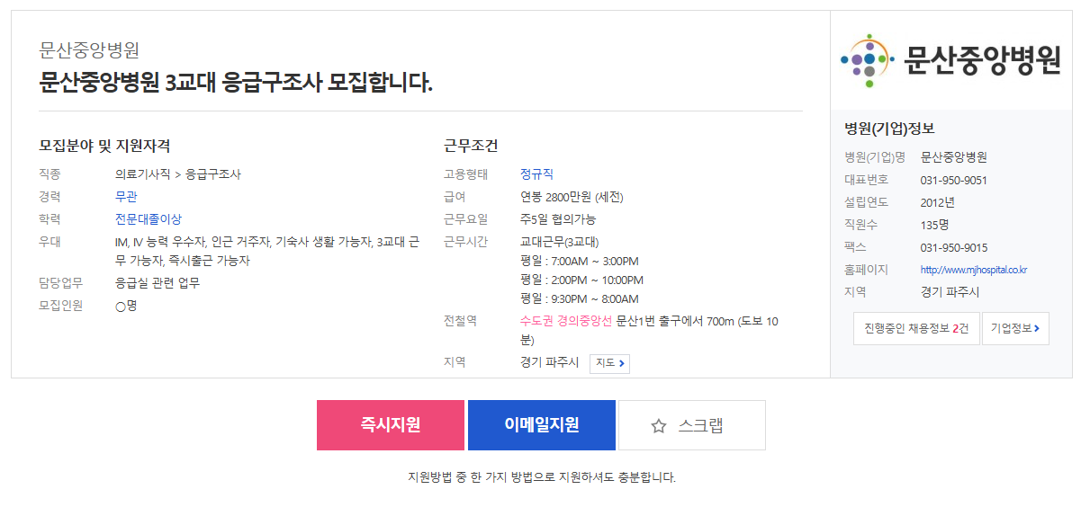Click the 근무조건 section heading
Image resolution: width=1081 pixels, height=516 pixels.
[x=471, y=146]
